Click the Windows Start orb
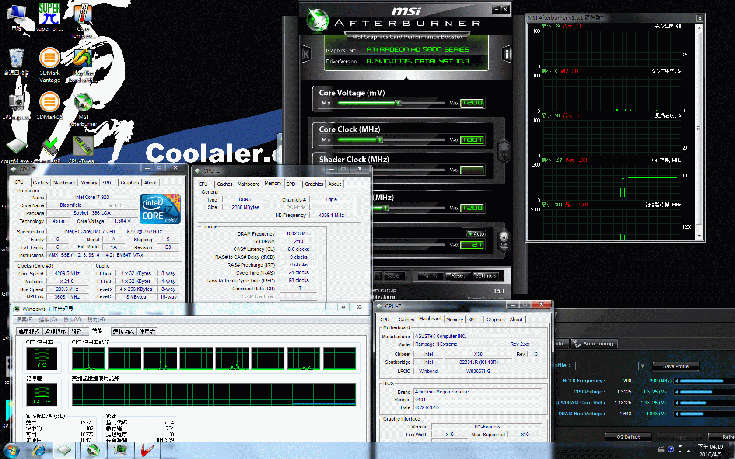735x459 pixels. (x=11, y=450)
